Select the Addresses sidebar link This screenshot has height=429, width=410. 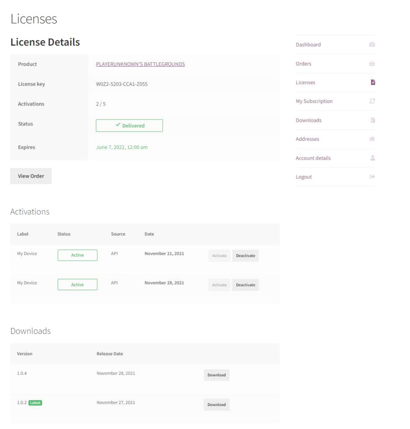307,139
